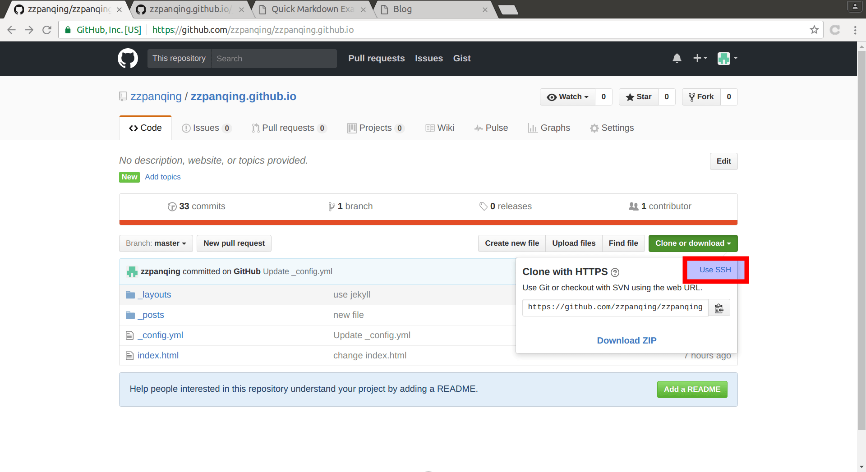Open the Pull requests repository tab
Screen dimensions: 866x472
(289, 128)
